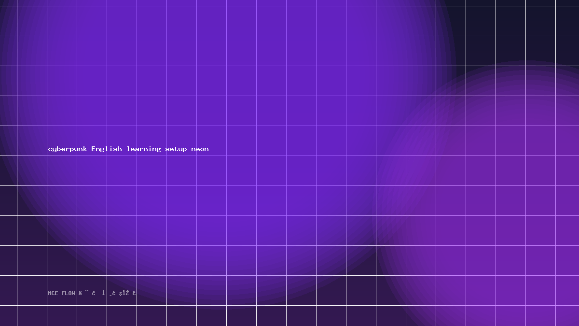The image size is (579, 326).
Task: Click the garbled "şÍŽ" characters in the footer
Action: [x=124, y=293]
